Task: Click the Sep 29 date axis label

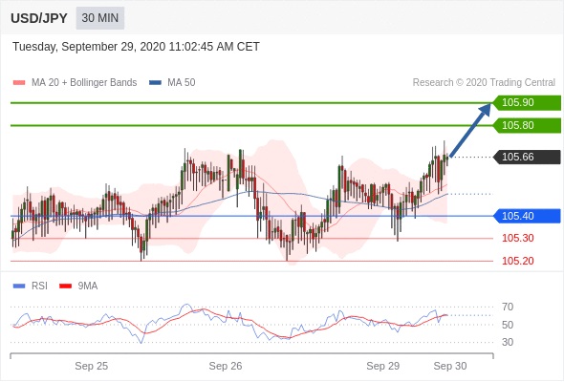Action: click(x=382, y=366)
